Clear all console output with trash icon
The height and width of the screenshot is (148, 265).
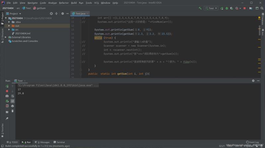[12, 111]
